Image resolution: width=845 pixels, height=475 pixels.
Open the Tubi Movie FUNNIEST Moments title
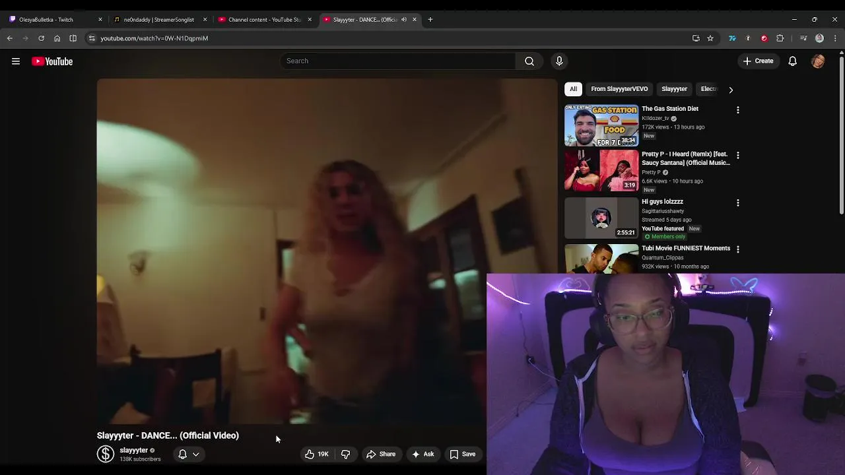[x=686, y=249]
